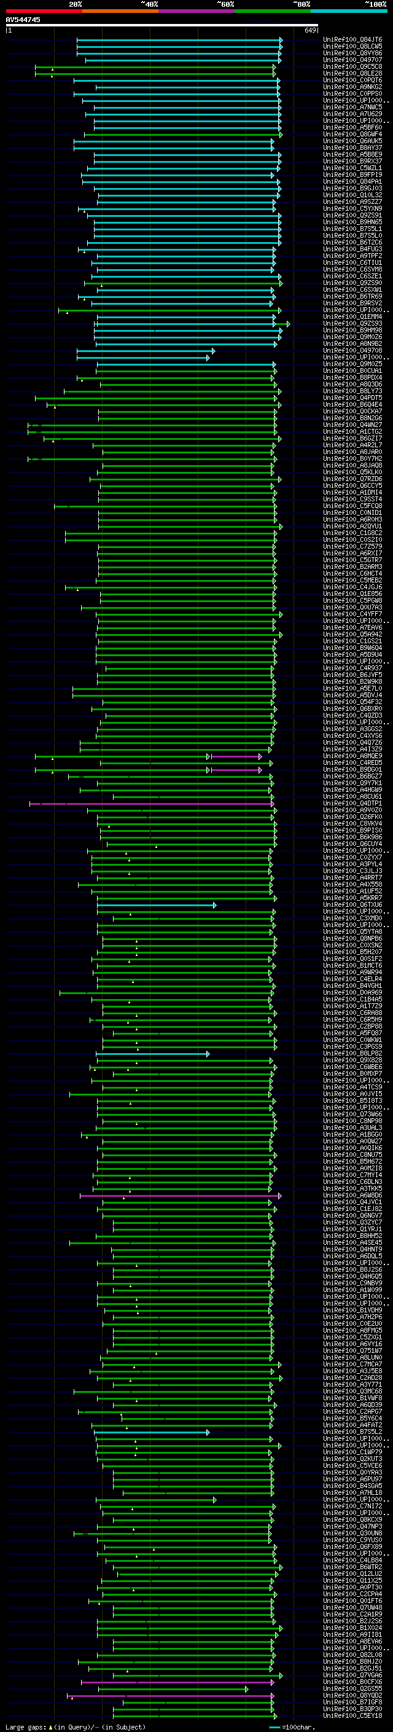Select hit label UniRef100_B8LP82
Viewport: 393px width, 1732px height.
(352, 1053)
